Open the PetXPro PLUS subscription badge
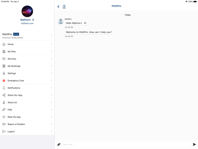 (x=16, y=34)
